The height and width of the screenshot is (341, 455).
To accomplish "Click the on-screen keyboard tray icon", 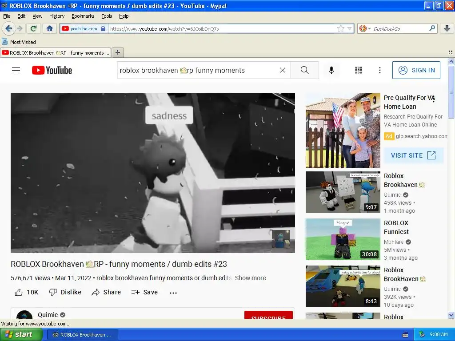I will [x=405, y=335].
